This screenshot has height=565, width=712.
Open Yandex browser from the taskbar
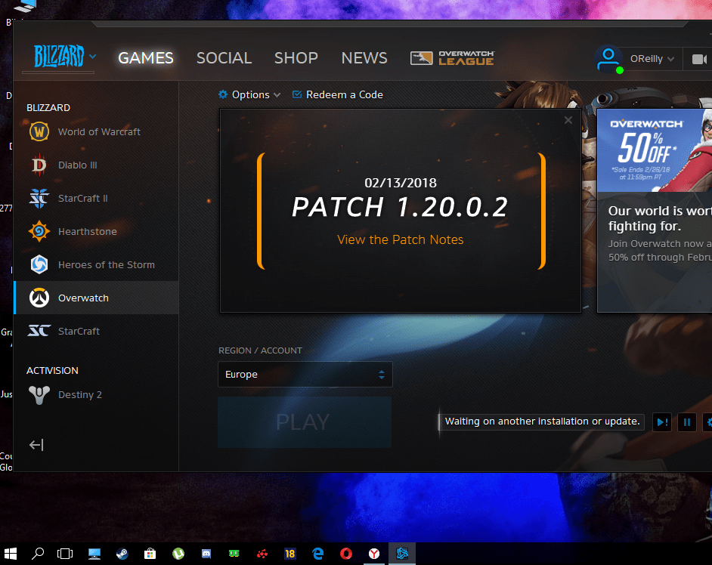(x=374, y=554)
